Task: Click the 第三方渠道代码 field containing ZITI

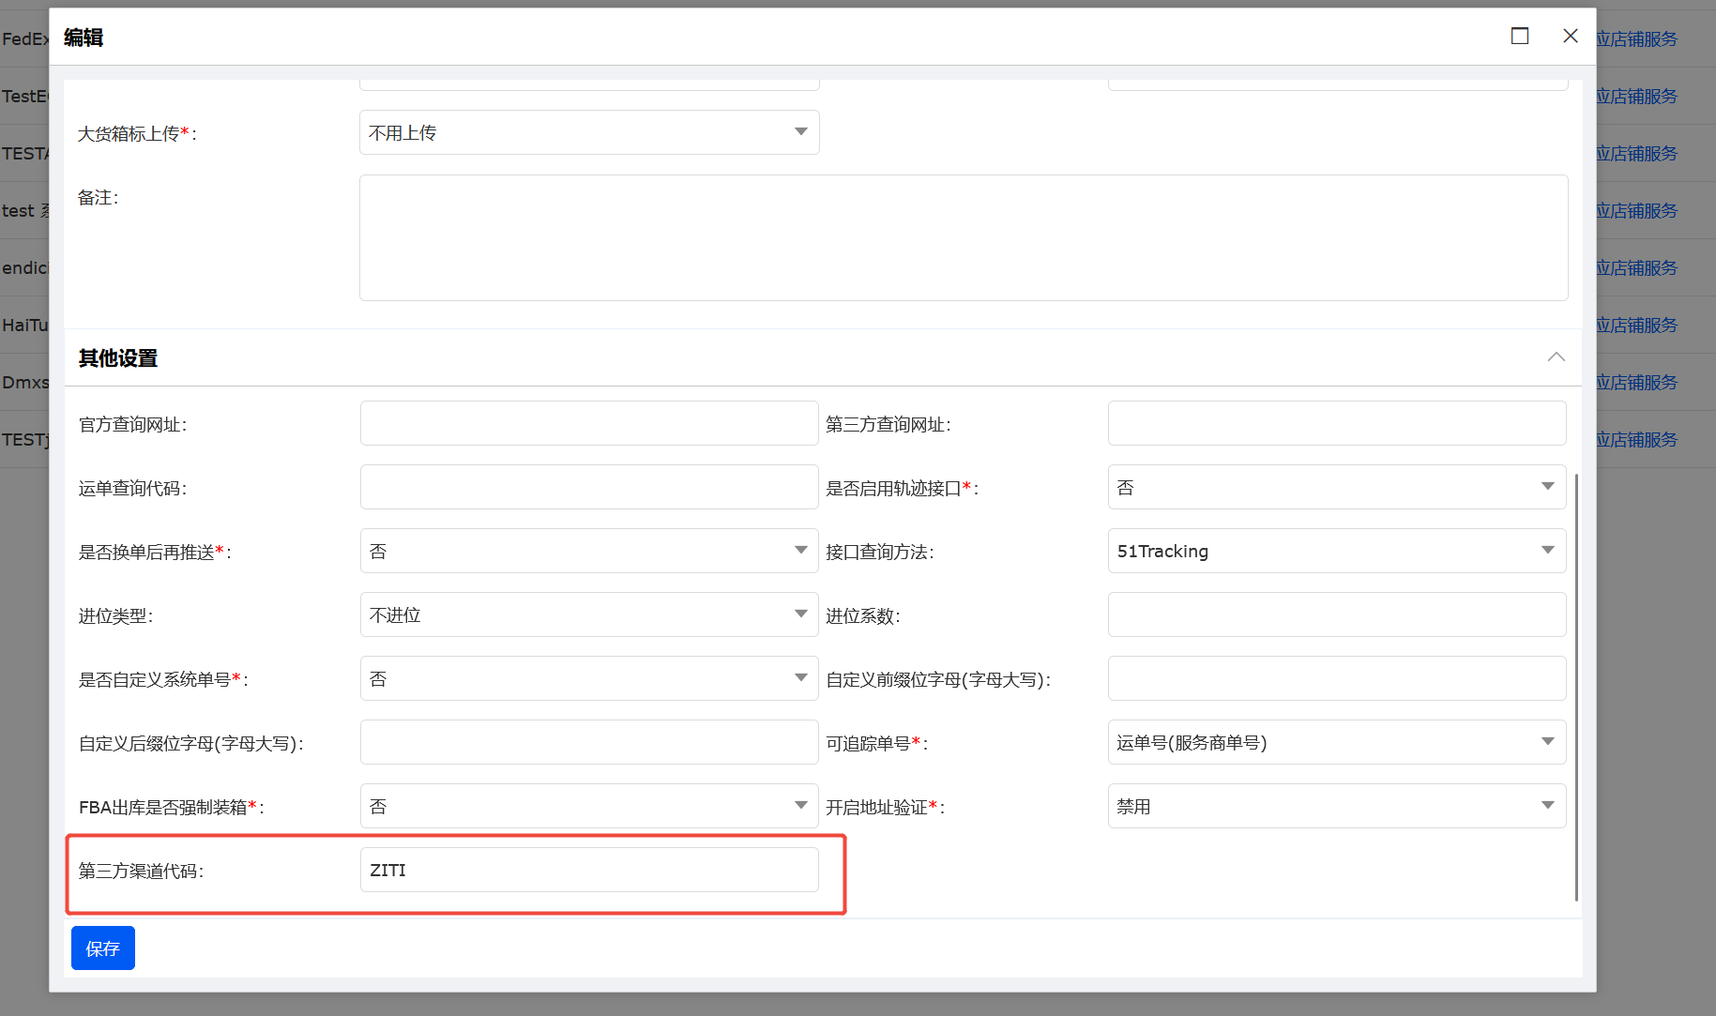Action: point(589,870)
